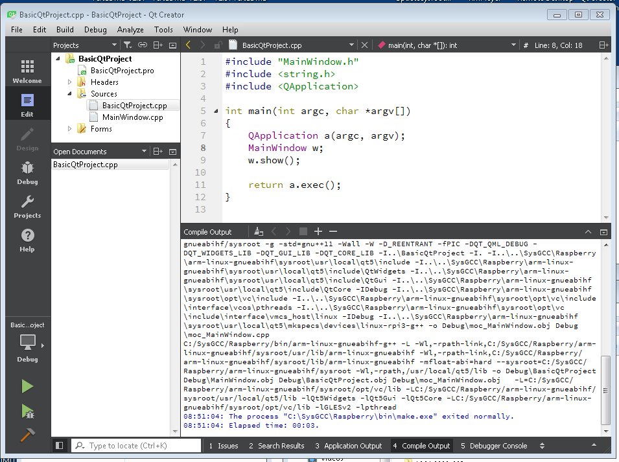Zoom out Compile Output text
Image resolution: width=619 pixels, height=462 pixels.
click(333, 231)
